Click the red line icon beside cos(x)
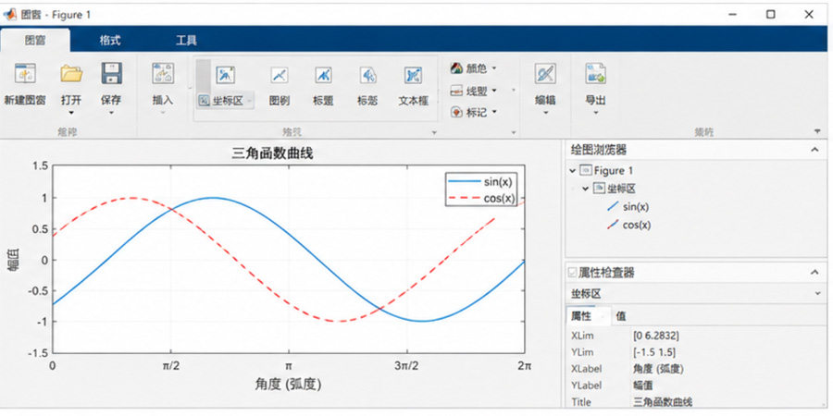The width and height of the screenshot is (833, 416). point(613,225)
